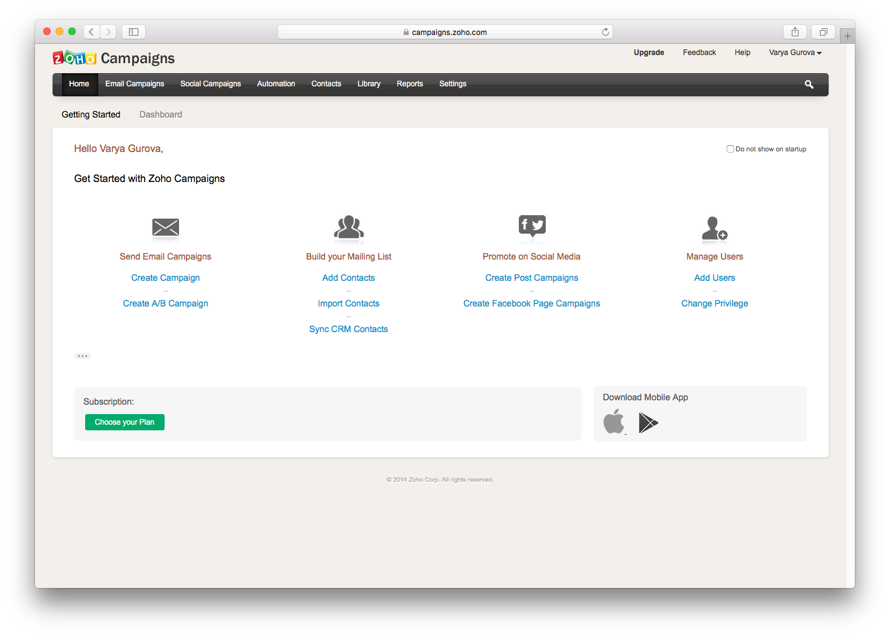The image size is (890, 638).
Task: Click the Sync CRM Contacts link
Action: [349, 329]
